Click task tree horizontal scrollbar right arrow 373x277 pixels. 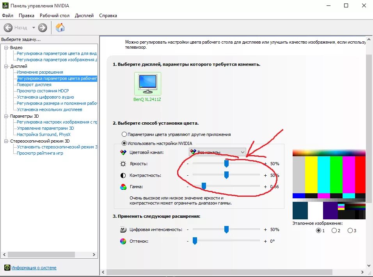click(94, 254)
